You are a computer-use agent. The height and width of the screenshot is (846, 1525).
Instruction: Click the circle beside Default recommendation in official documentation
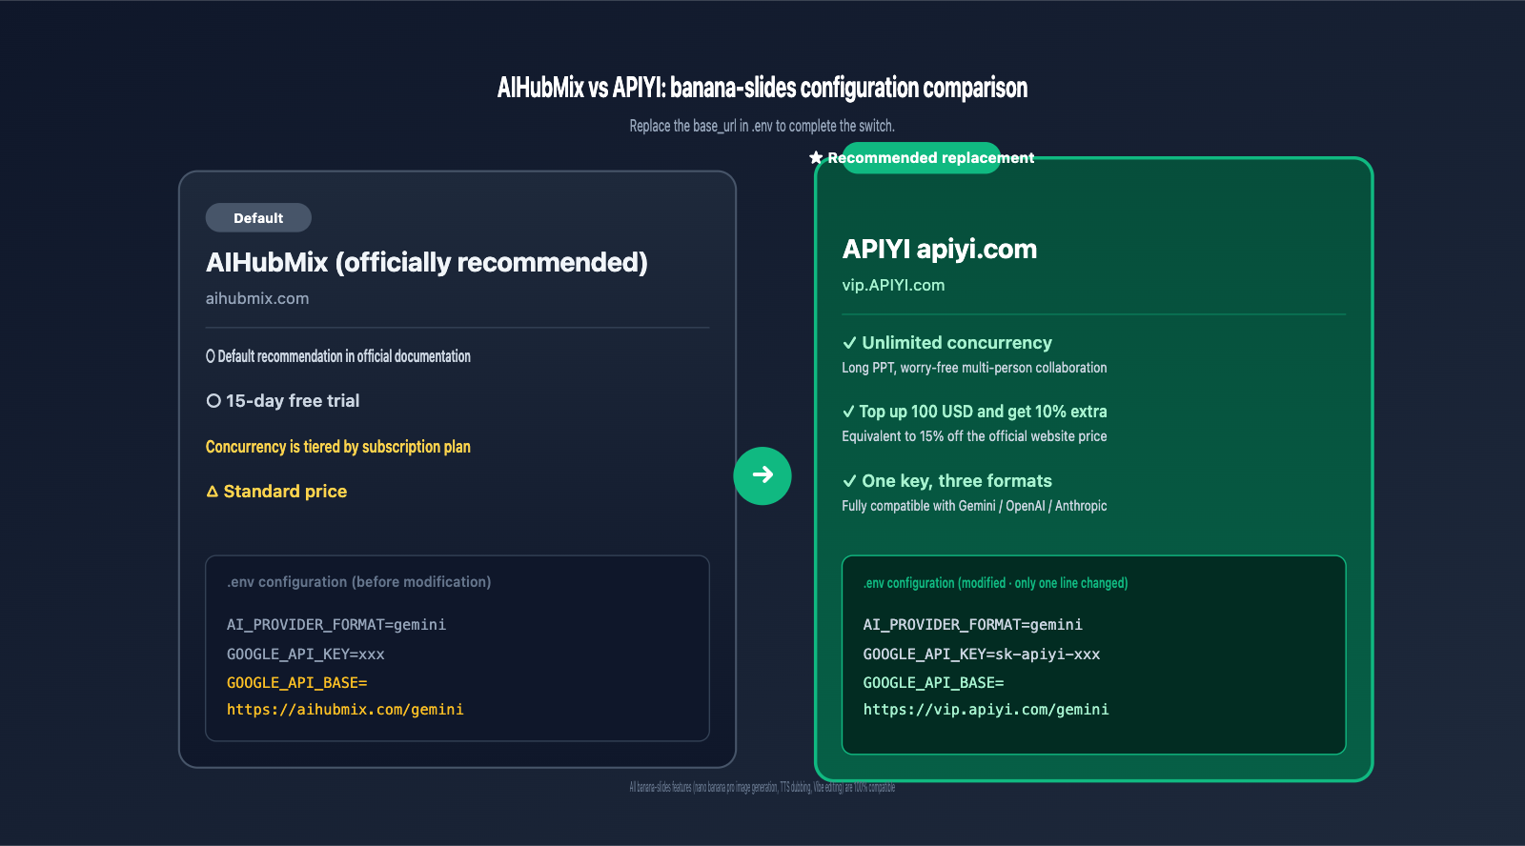(x=210, y=356)
